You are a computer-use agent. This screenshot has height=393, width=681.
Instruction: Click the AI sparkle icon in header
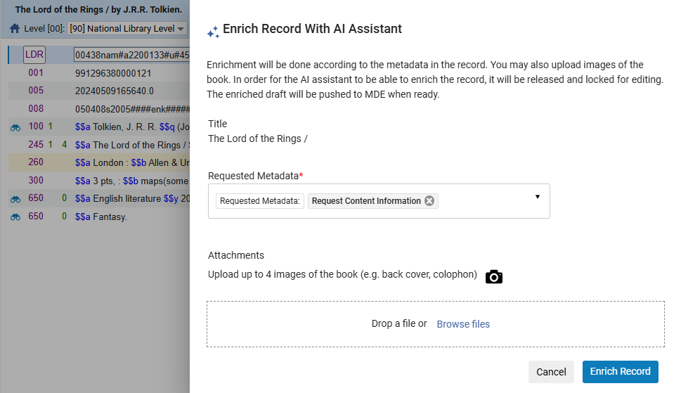tap(213, 32)
